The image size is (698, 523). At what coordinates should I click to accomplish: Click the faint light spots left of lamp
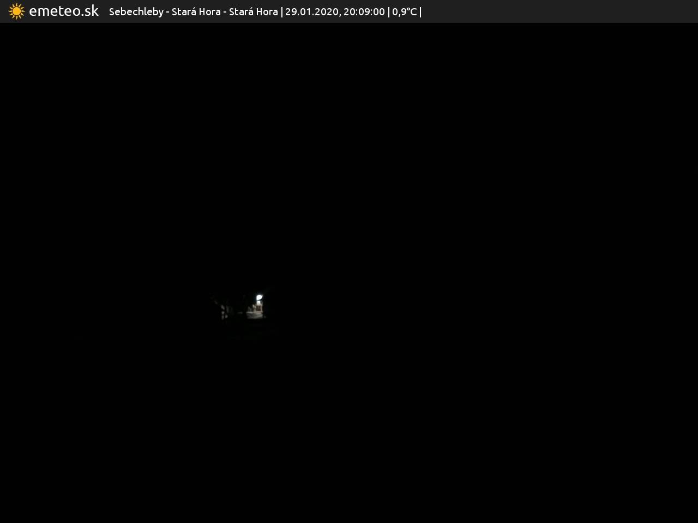224,312
